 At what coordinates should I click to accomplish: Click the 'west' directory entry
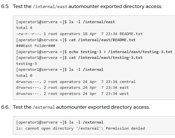pos(124,94)
